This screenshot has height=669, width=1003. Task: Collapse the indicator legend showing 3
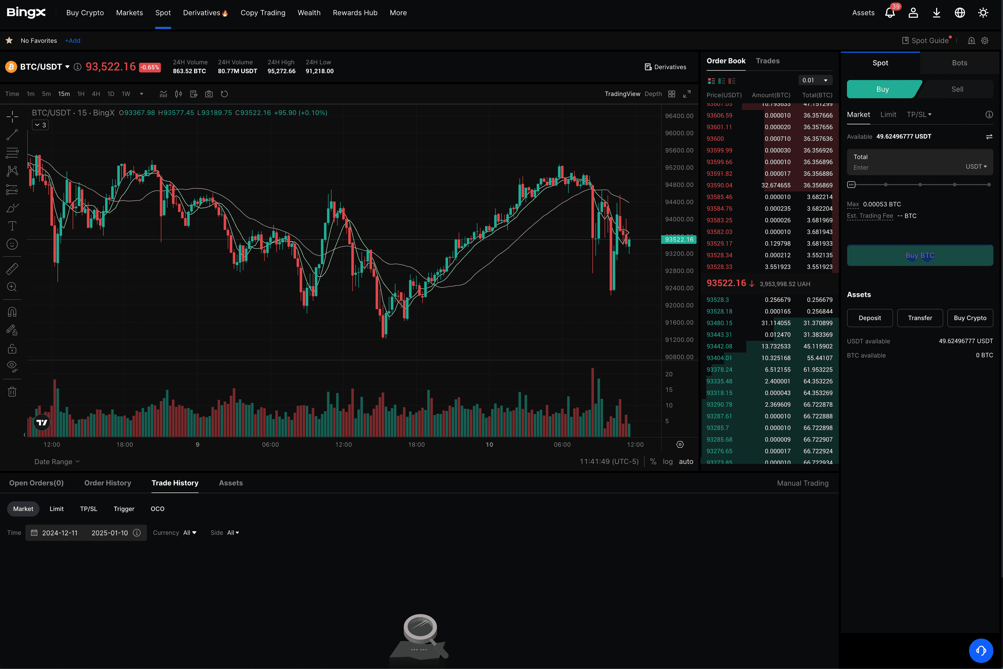click(x=40, y=125)
